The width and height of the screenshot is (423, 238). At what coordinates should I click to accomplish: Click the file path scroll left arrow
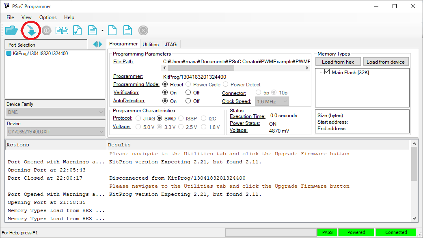(164, 68)
